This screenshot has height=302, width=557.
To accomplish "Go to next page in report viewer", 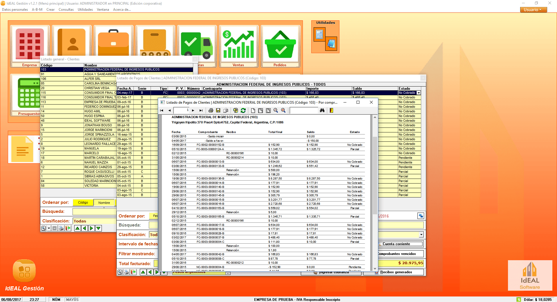I will click(193, 111).
